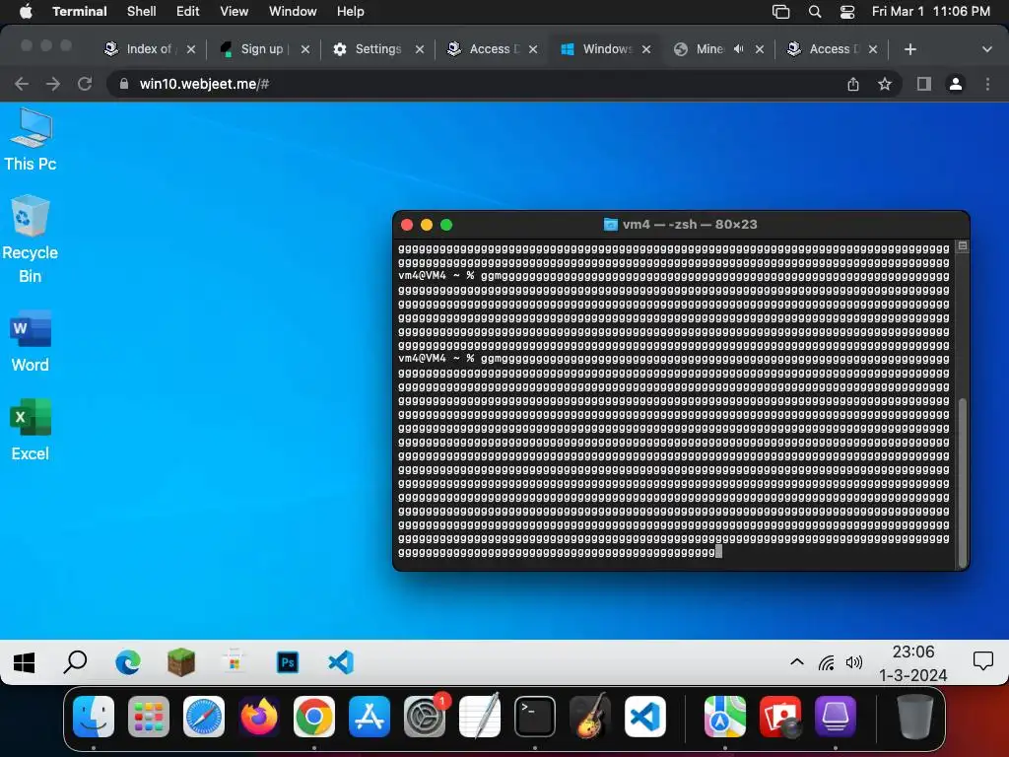Open Maps in the Dock
Viewport: 1009px width, 757px height.
pyautogui.click(x=724, y=717)
